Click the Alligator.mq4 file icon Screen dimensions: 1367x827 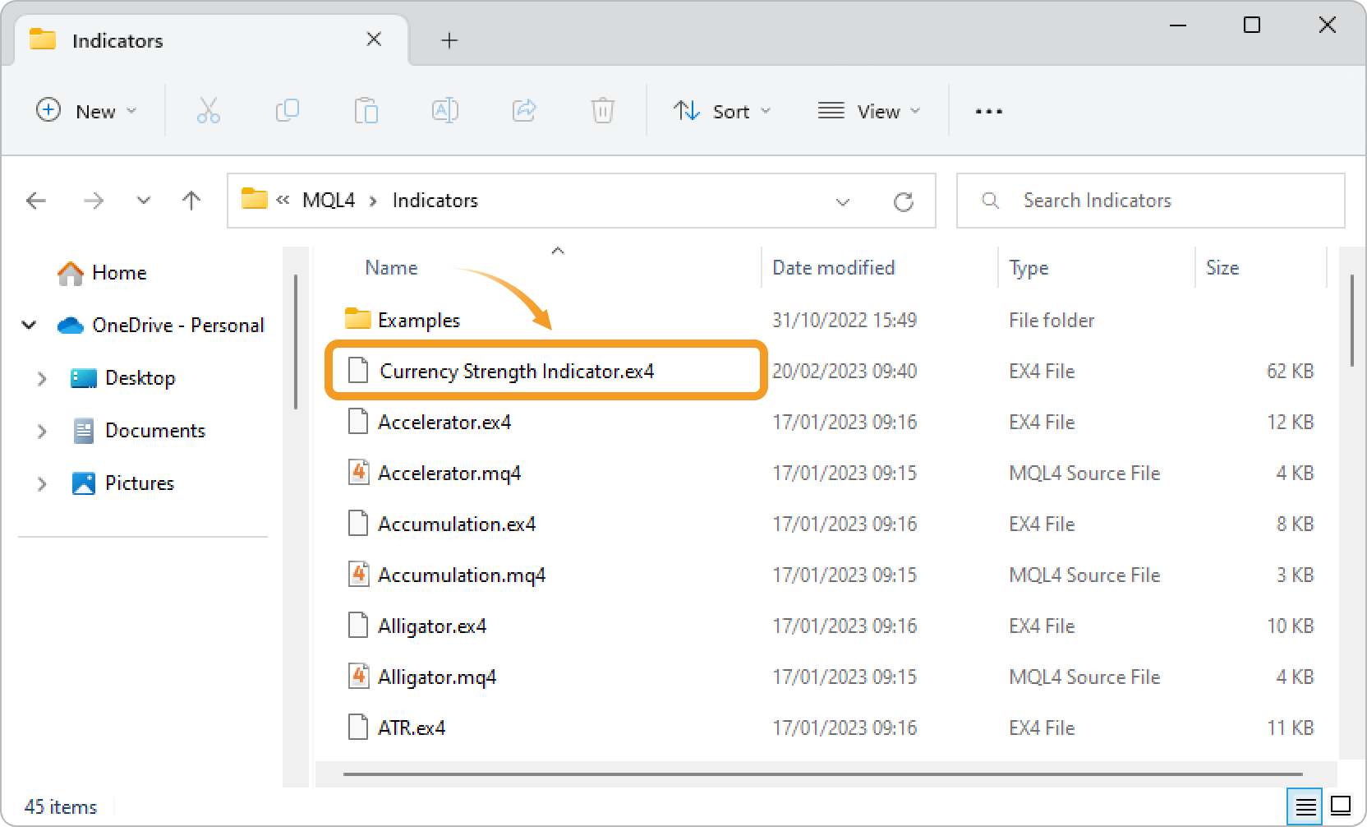point(358,676)
